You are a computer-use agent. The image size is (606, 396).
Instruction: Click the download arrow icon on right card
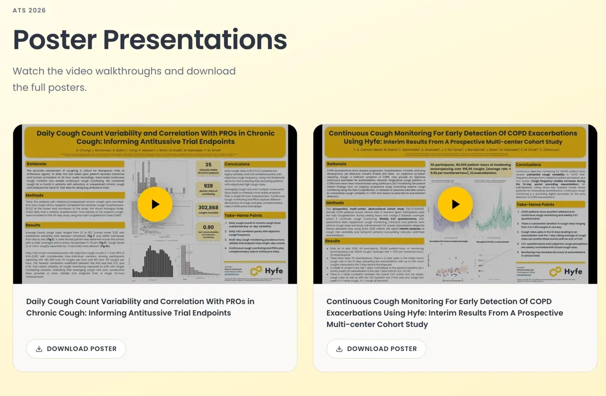[339, 349]
